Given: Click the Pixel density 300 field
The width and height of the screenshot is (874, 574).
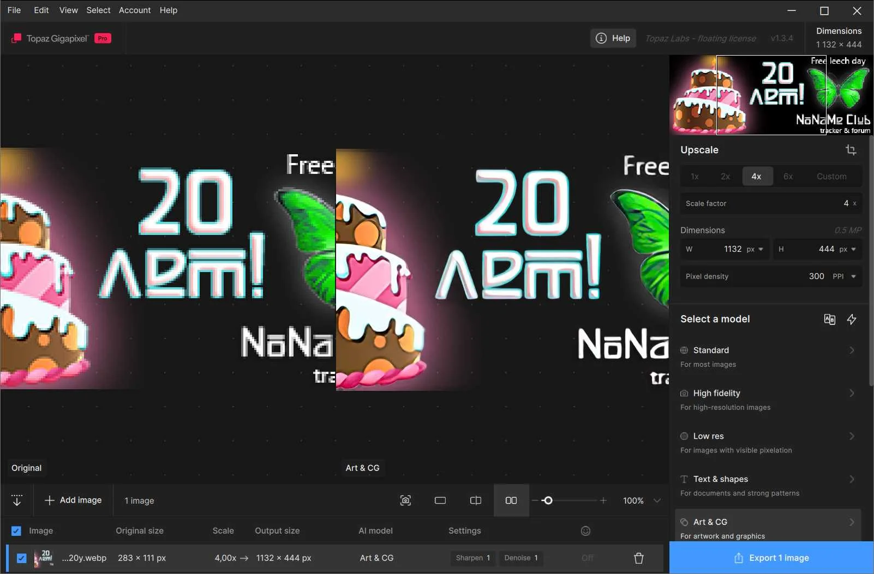Looking at the screenshot, I should pyautogui.click(x=771, y=276).
